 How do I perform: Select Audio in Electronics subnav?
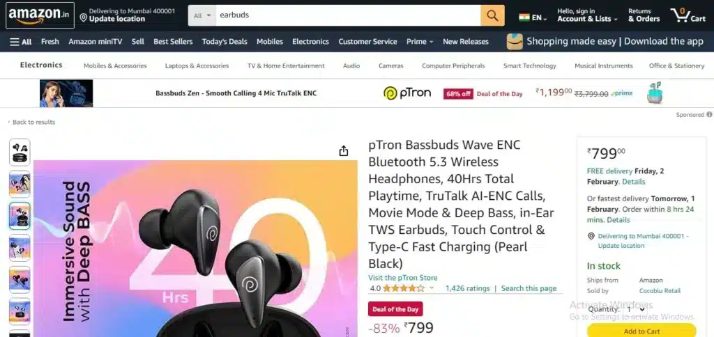[x=351, y=65]
